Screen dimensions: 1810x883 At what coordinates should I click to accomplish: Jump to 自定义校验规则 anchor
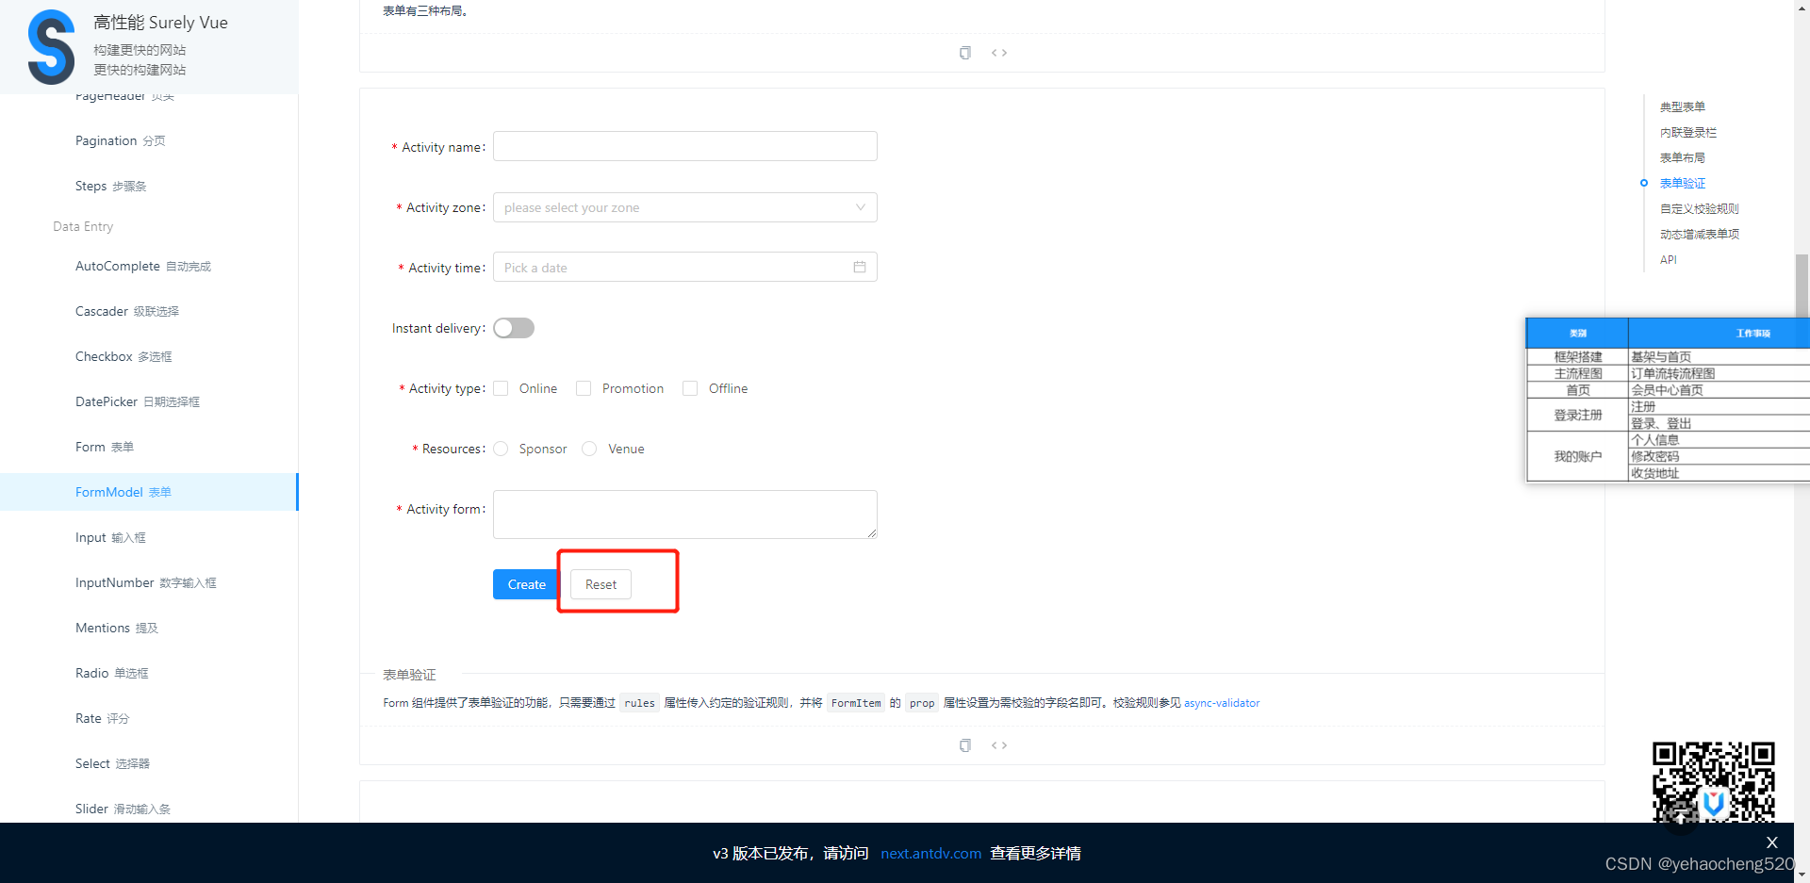pos(1700,208)
